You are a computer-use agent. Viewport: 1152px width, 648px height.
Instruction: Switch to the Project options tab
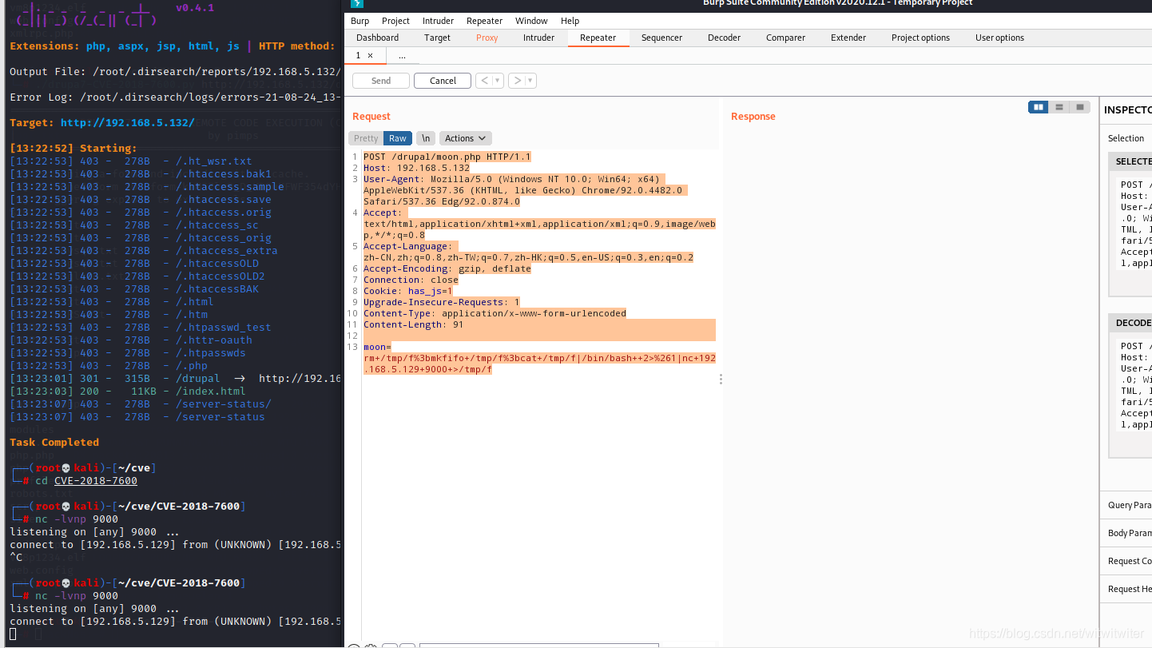[x=921, y=38]
